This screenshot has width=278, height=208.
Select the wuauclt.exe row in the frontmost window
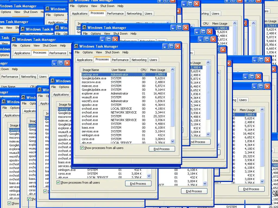click(x=124, y=97)
